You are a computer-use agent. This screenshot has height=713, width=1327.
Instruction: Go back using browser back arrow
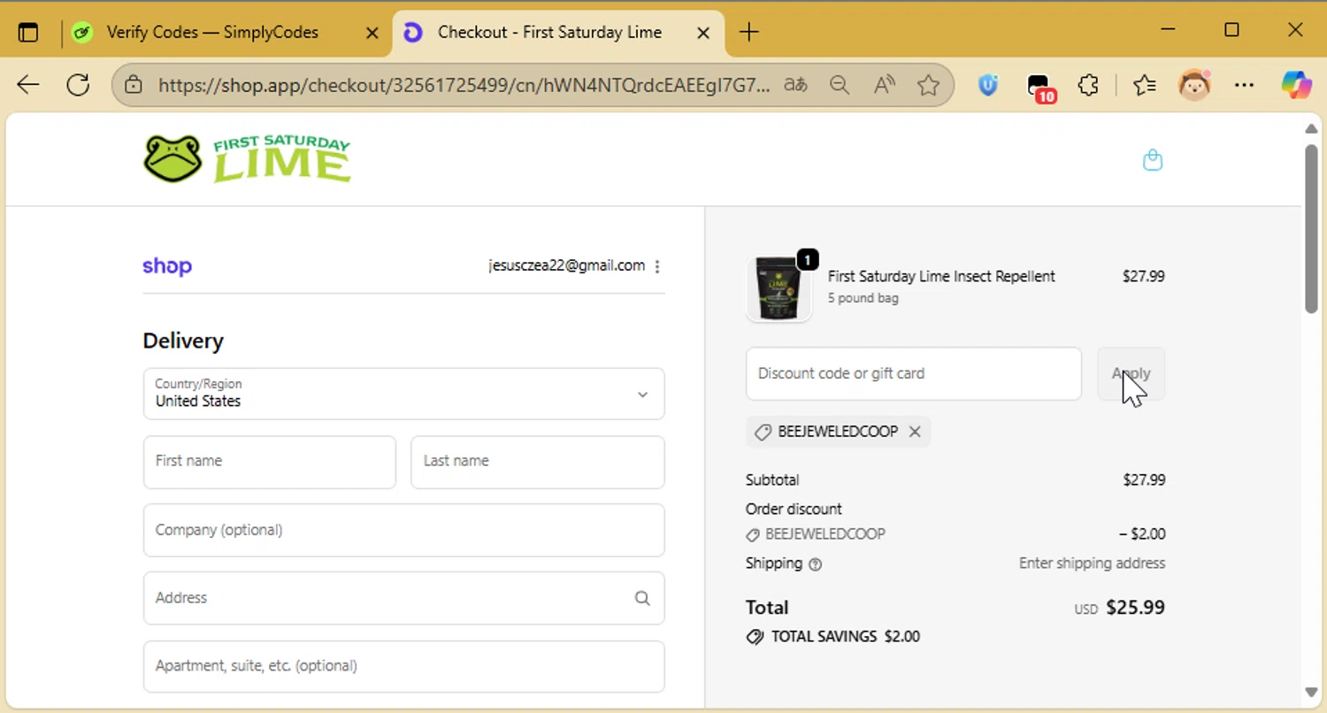[x=28, y=85]
